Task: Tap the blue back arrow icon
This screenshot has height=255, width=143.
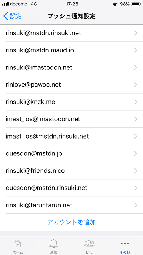Action: (5, 16)
